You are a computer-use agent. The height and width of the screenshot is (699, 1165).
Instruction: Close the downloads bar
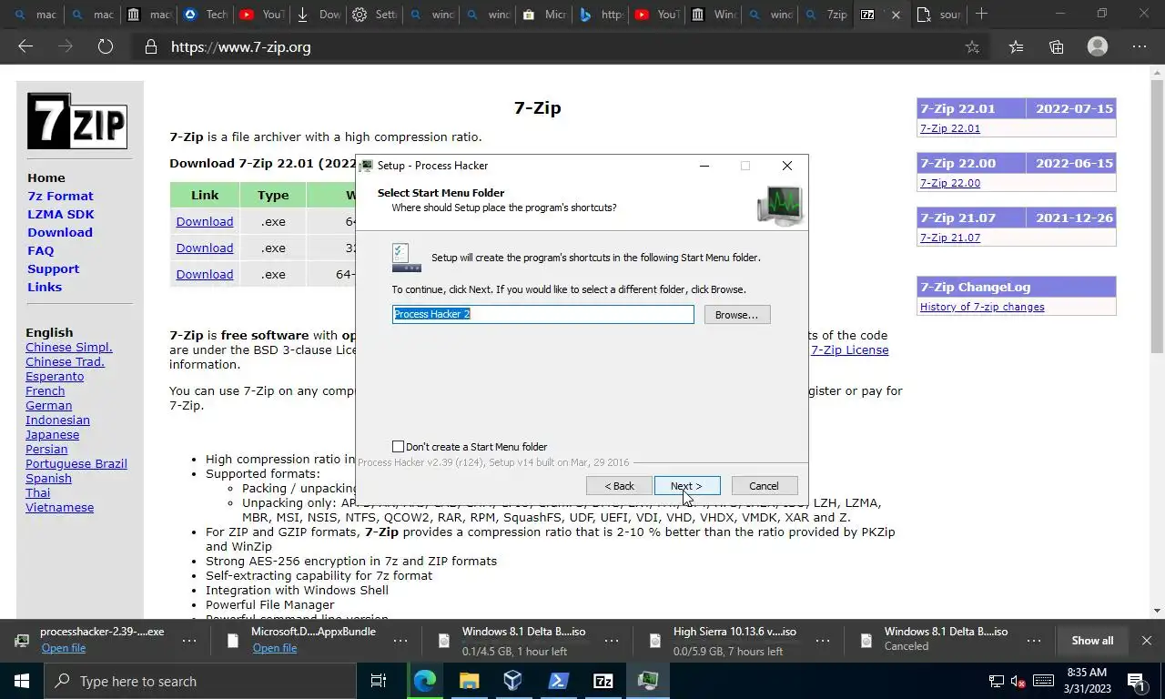tap(1146, 641)
